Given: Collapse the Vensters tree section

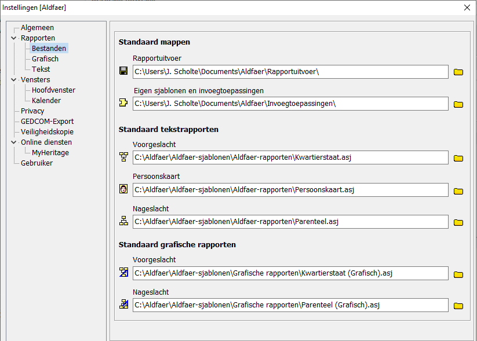Looking at the screenshot, I should [14, 80].
